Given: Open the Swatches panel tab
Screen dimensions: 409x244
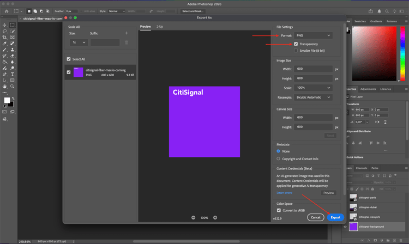Looking at the screenshot, I should pos(360,21).
